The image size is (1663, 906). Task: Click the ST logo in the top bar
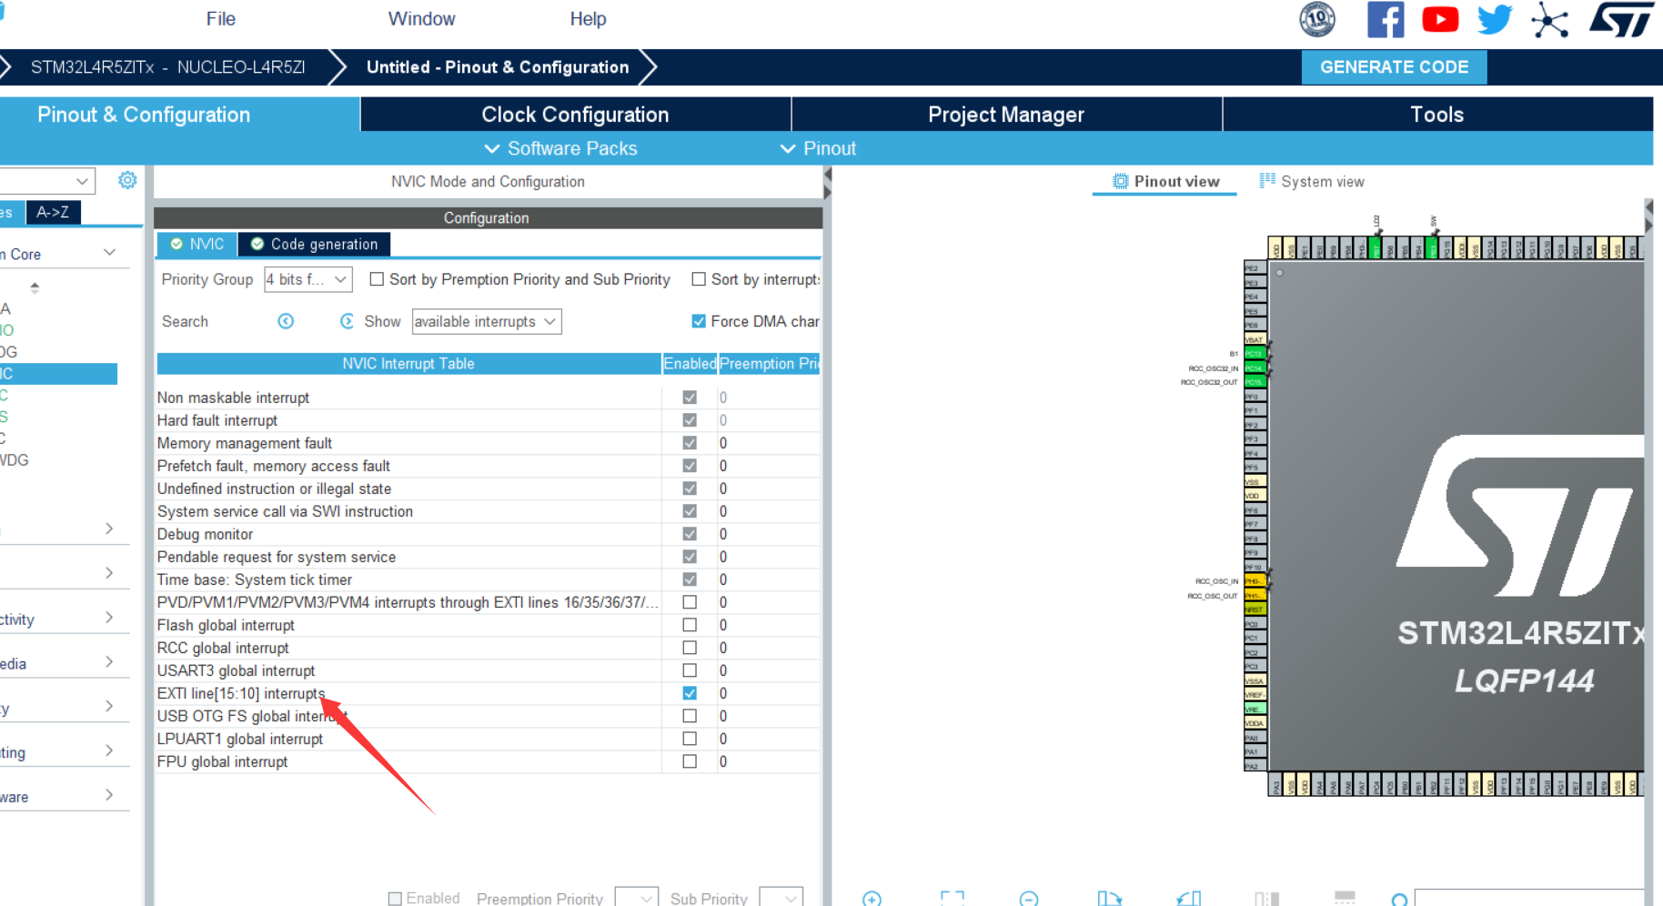pos(1622,19)
